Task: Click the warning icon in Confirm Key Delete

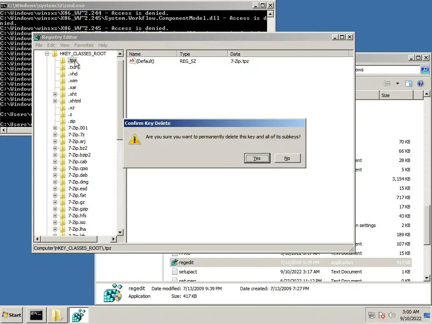Action: [135, 139]
